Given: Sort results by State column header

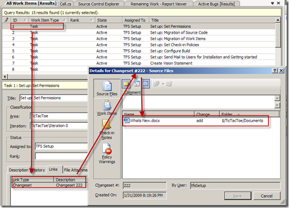Looking at the screenshot, I should (108, 20).
